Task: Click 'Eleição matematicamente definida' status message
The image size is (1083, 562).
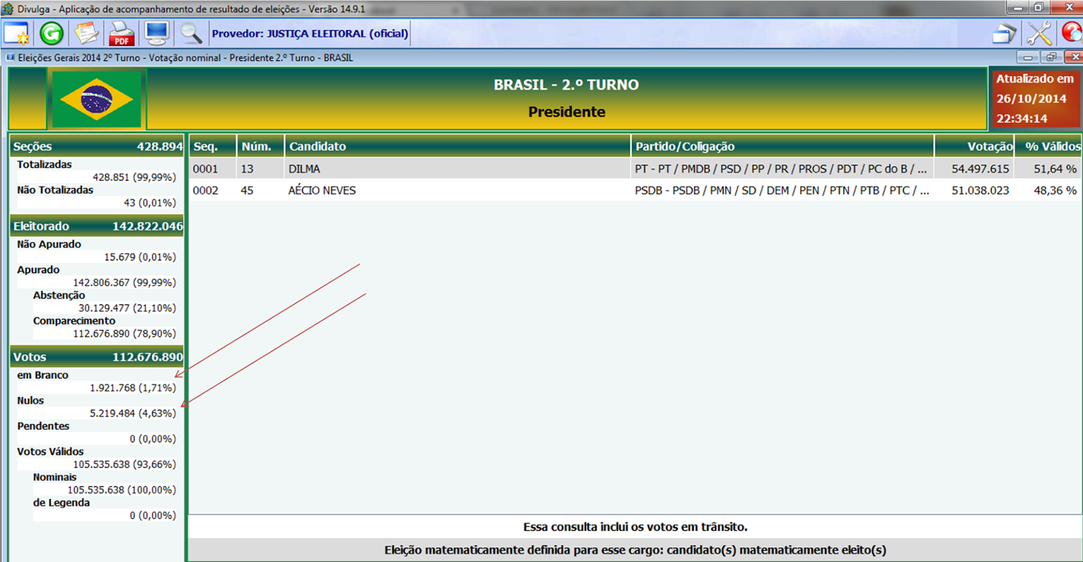Action: coord(635,550)
